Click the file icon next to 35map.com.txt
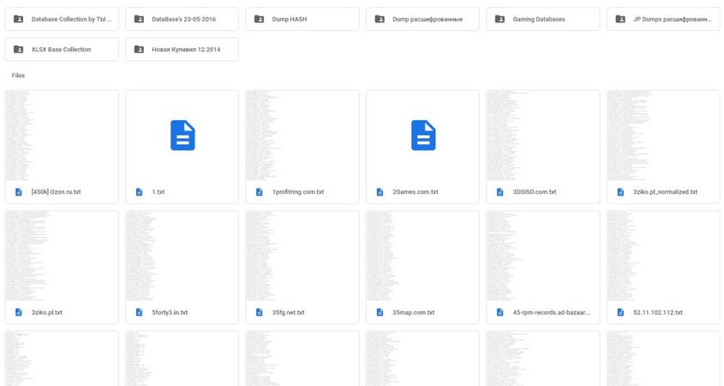The height and width of the screenshot is (386, 724). (380, 312)
